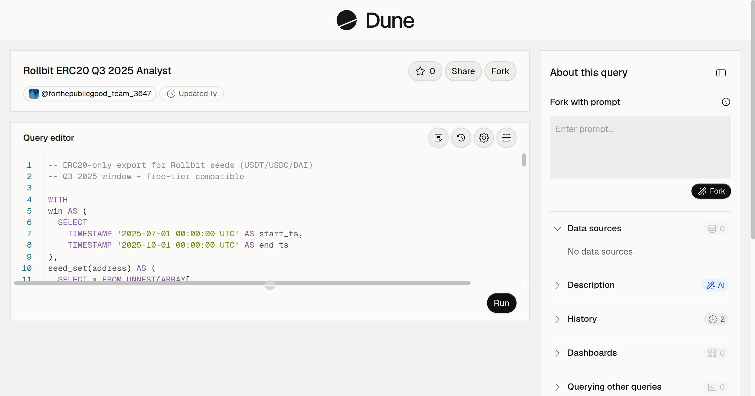Click line number 4 in the gutter
Image resolution: width=755 pixels, height=396 pixels.
click(29, 200)
